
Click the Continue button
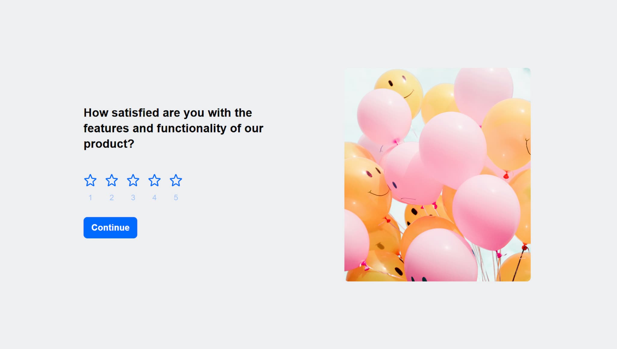(110, 228)
